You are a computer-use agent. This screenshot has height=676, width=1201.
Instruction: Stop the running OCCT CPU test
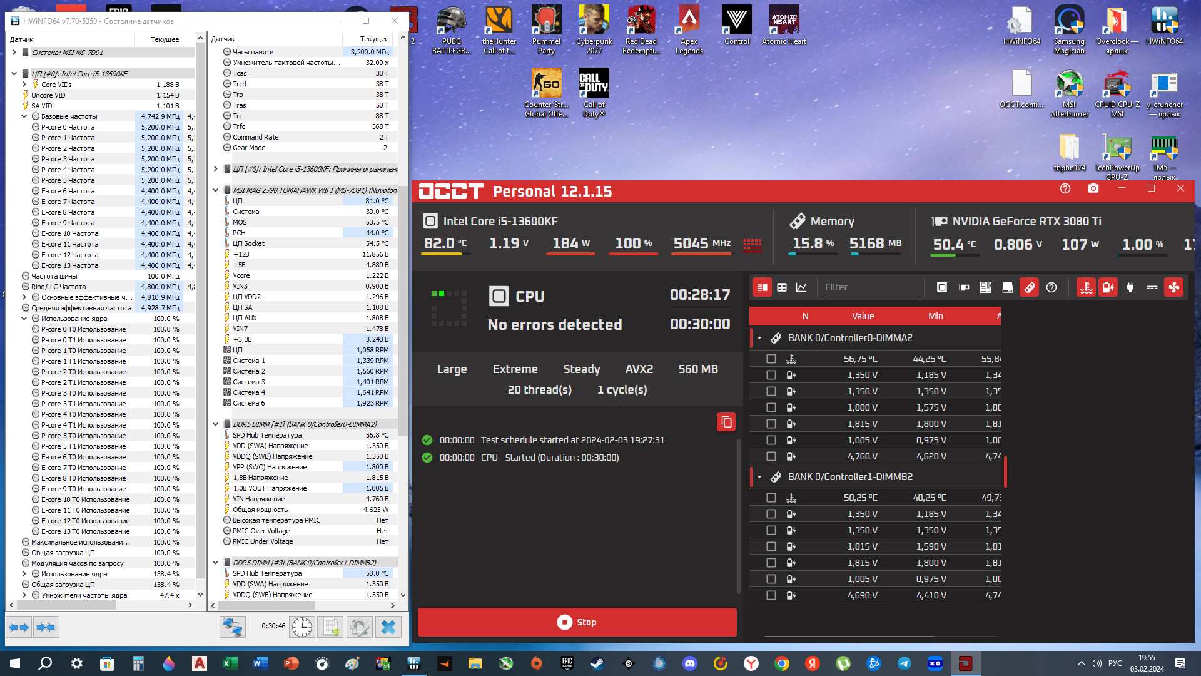[x=577, y=622]
